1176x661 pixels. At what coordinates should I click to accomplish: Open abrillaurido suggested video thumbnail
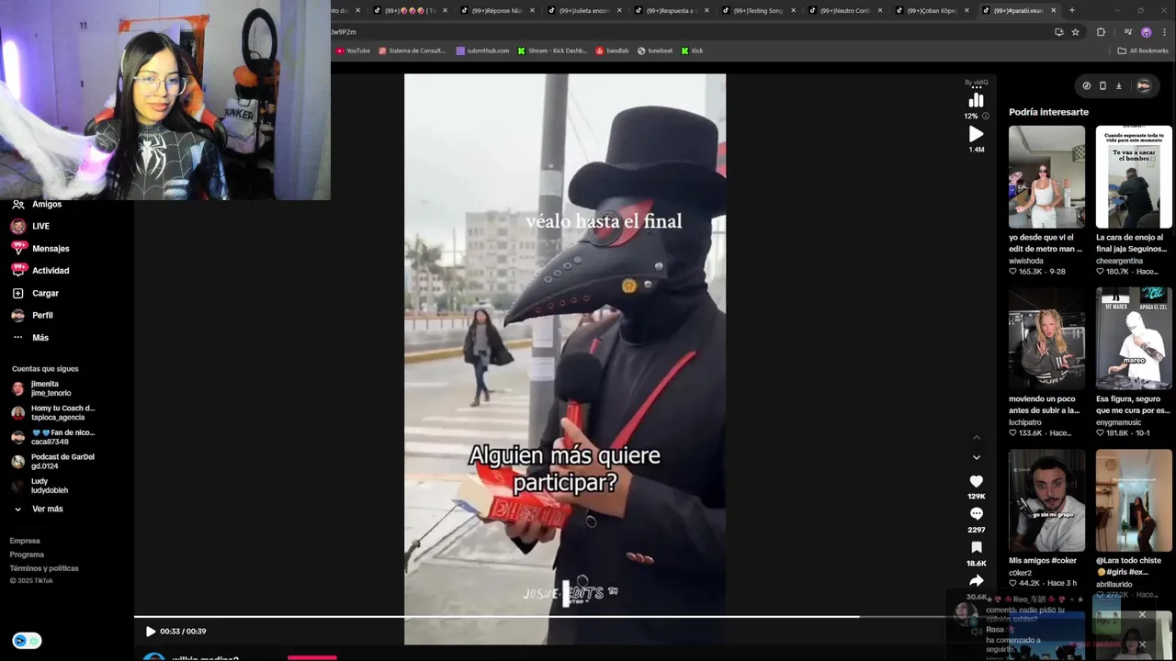click(1134, 500)
